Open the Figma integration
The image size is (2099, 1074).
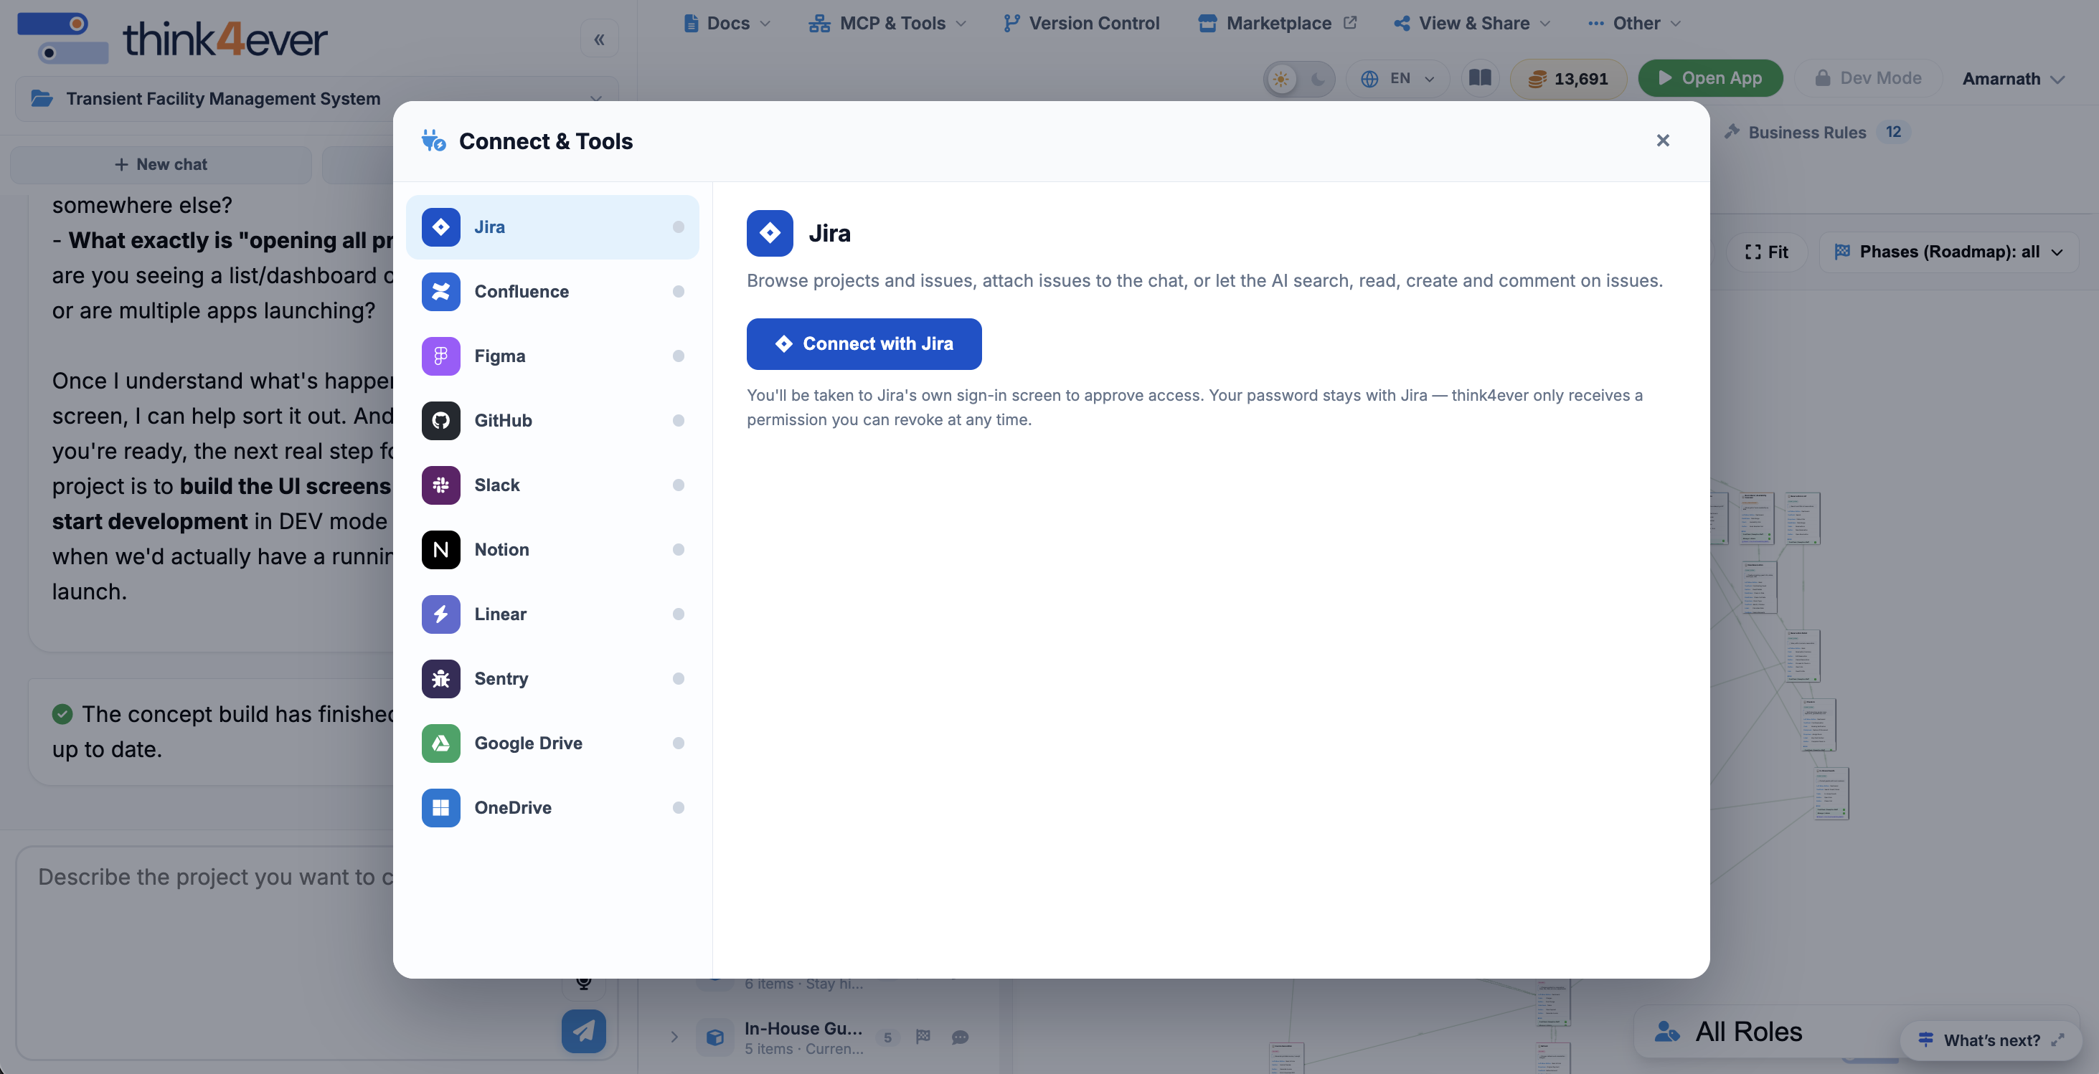[x=552, y=356]
